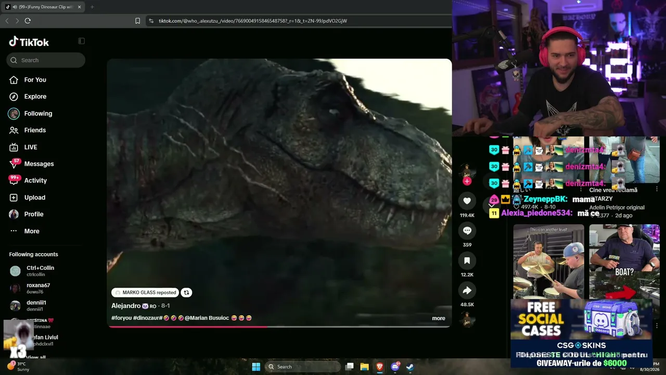Open the BOAT? video thumbnail
Viewport: 666px width, 375px height.
(x=624, y=261)
